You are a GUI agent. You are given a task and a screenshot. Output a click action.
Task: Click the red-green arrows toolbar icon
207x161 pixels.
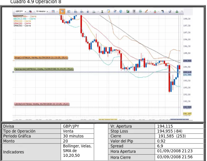click(x=155, y=12)
